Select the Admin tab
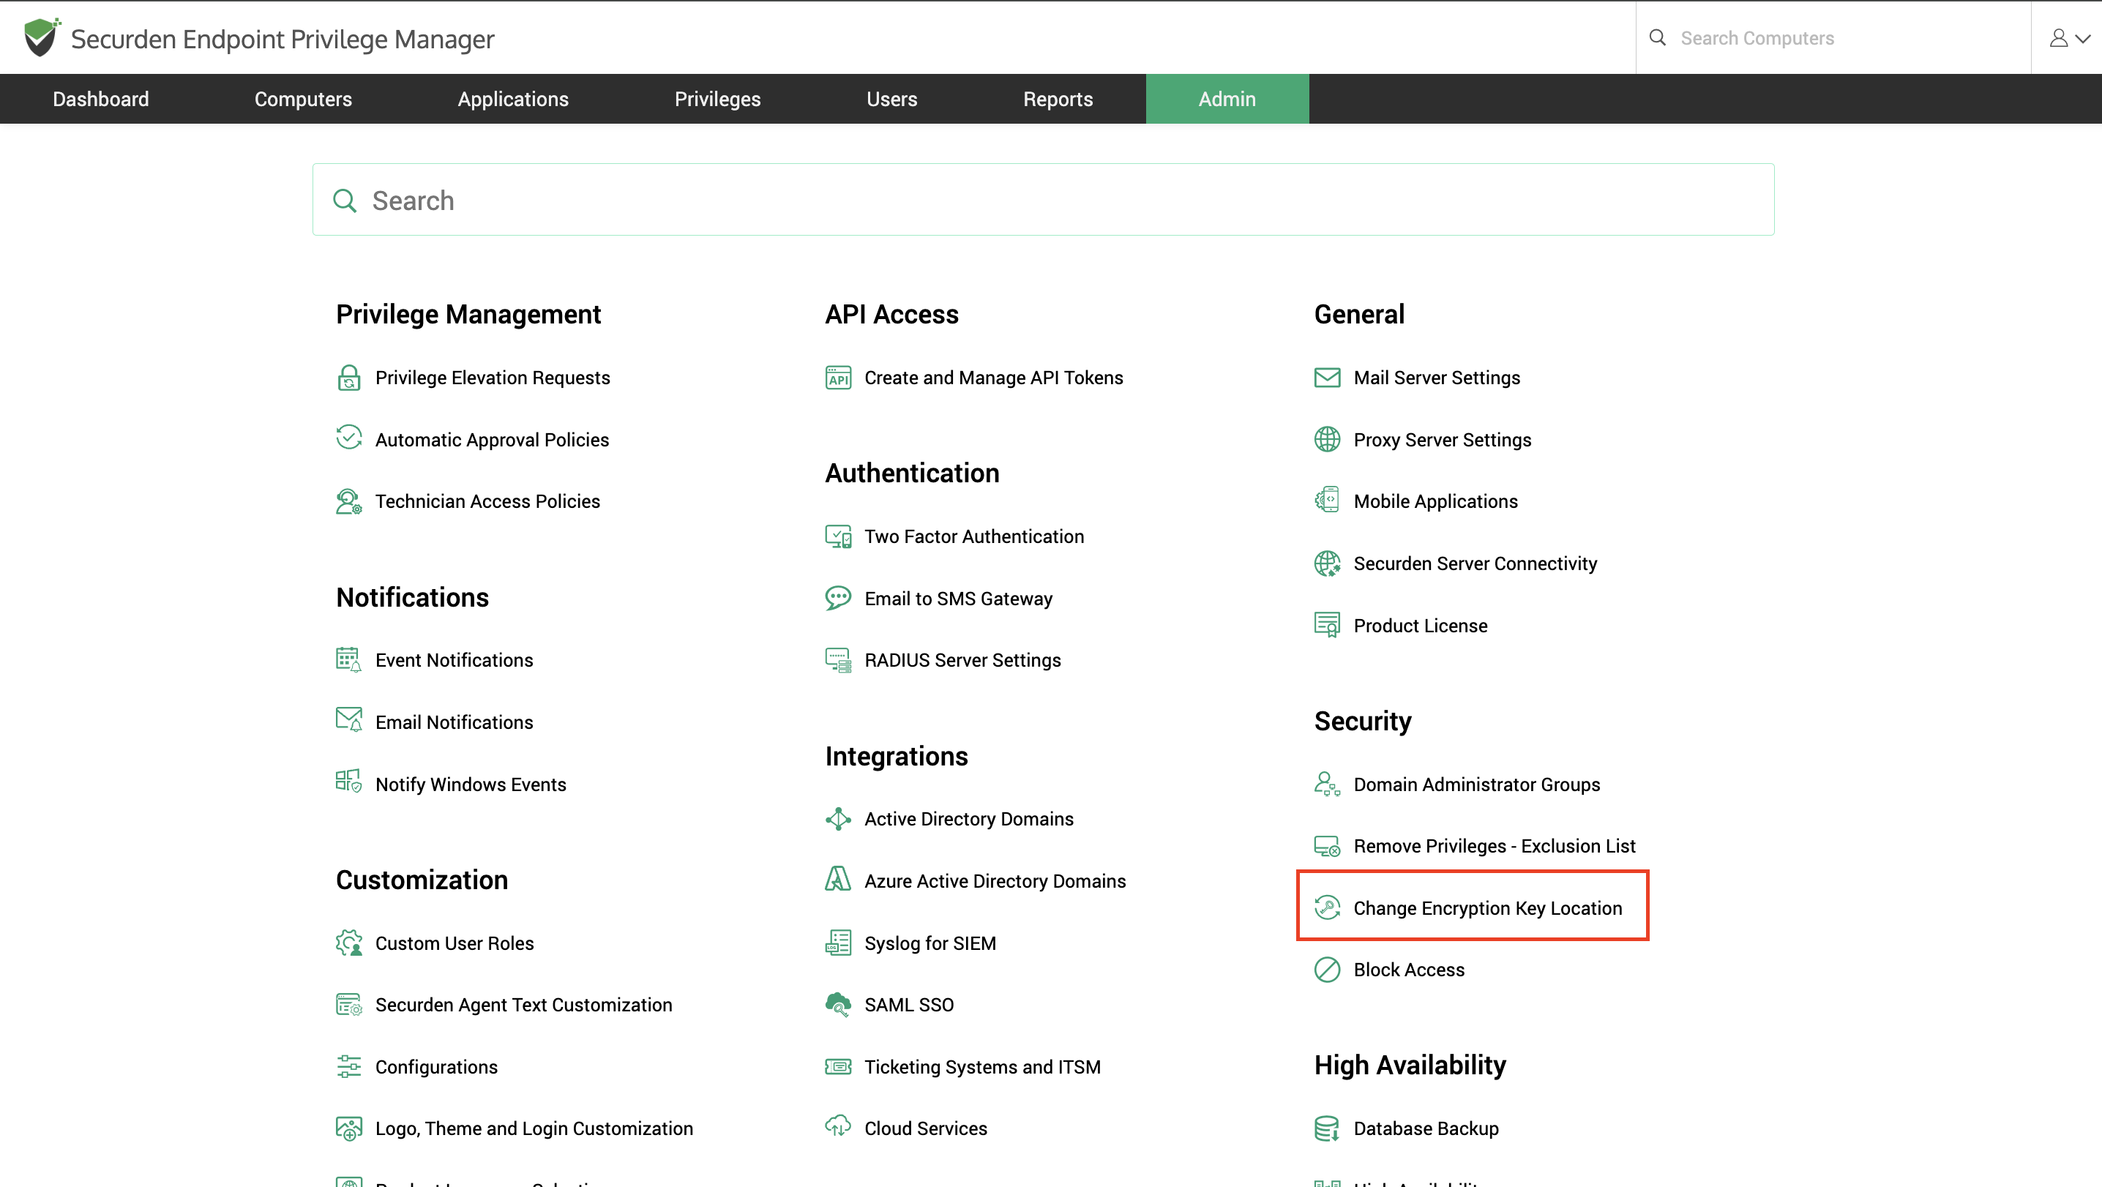This screenshot has width=2102, height=1187. coord(1227,99)
